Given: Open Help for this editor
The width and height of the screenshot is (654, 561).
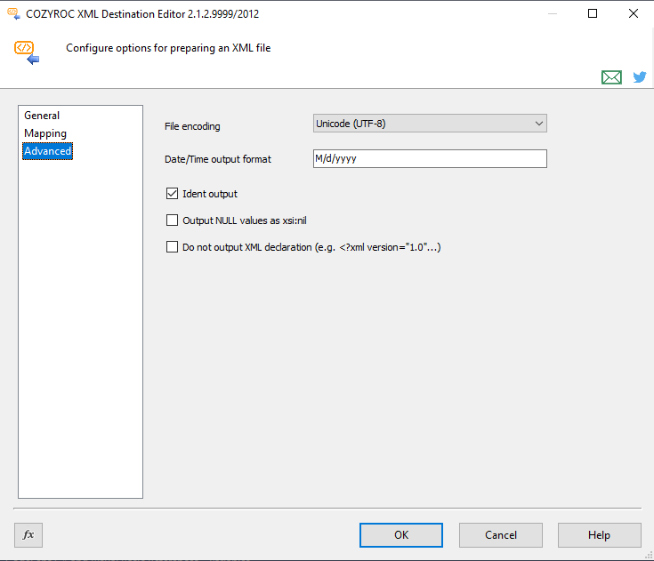Looking at the screenshot, I should [600, 535].
